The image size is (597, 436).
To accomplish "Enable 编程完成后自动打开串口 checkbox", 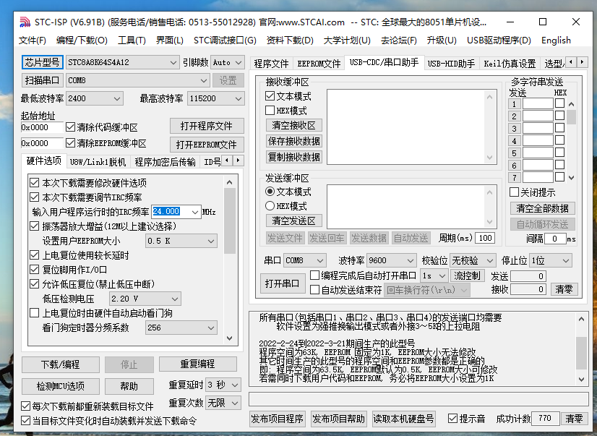I will point(315,275).
